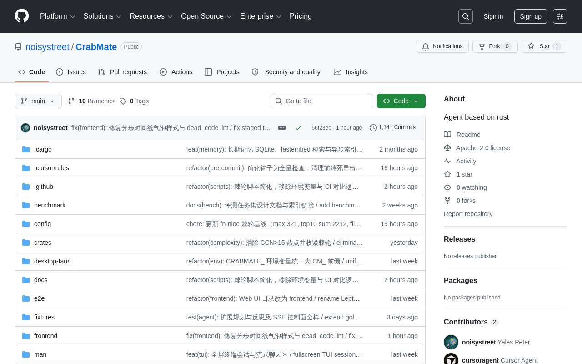This screenshot has height=364, width=582.
Task: Switch to the Projects tab
Action: [x=222, y=72]
